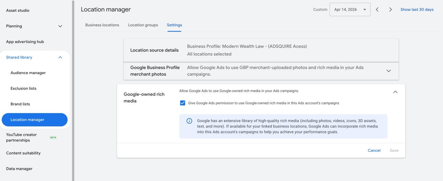
Task: Click the Location source details row
Action: click(x=261, y=50)
